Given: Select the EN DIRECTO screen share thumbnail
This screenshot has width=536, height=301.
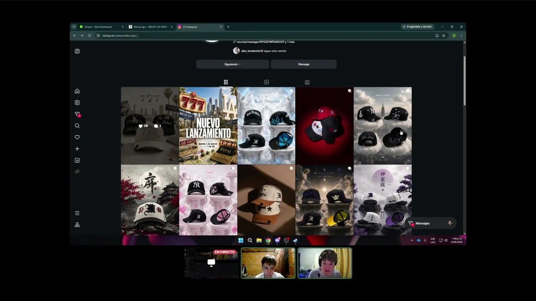Looking at the screenshot, I should pos(211,263).
